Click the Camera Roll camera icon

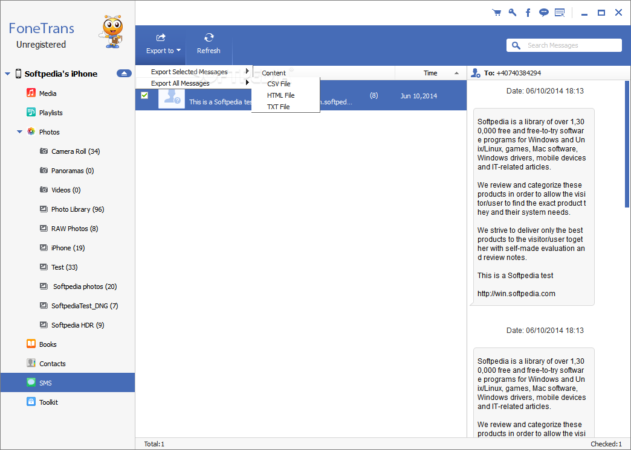[44, 151]
